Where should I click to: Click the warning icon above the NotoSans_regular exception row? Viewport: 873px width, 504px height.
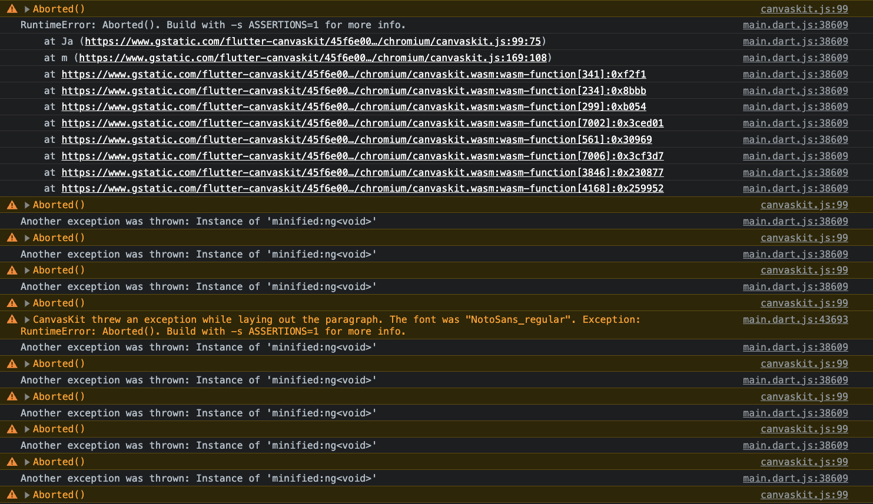pos(11,303)
